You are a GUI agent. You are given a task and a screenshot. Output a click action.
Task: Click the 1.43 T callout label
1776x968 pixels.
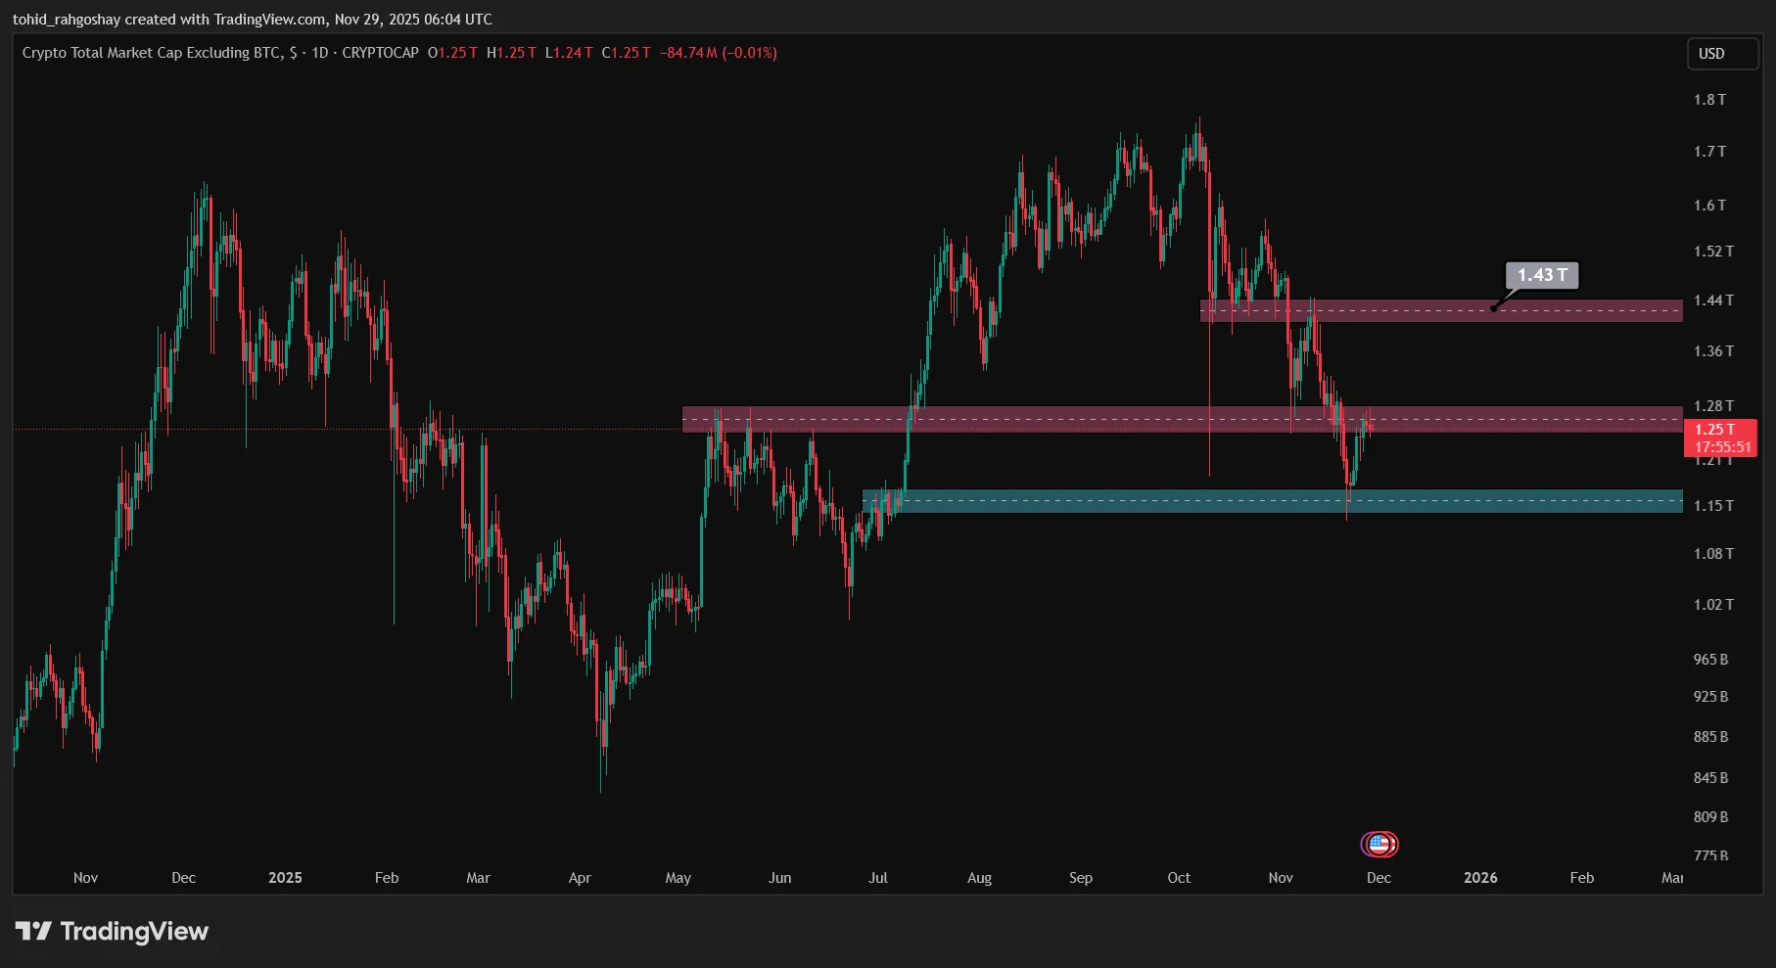pos(1542,275)
